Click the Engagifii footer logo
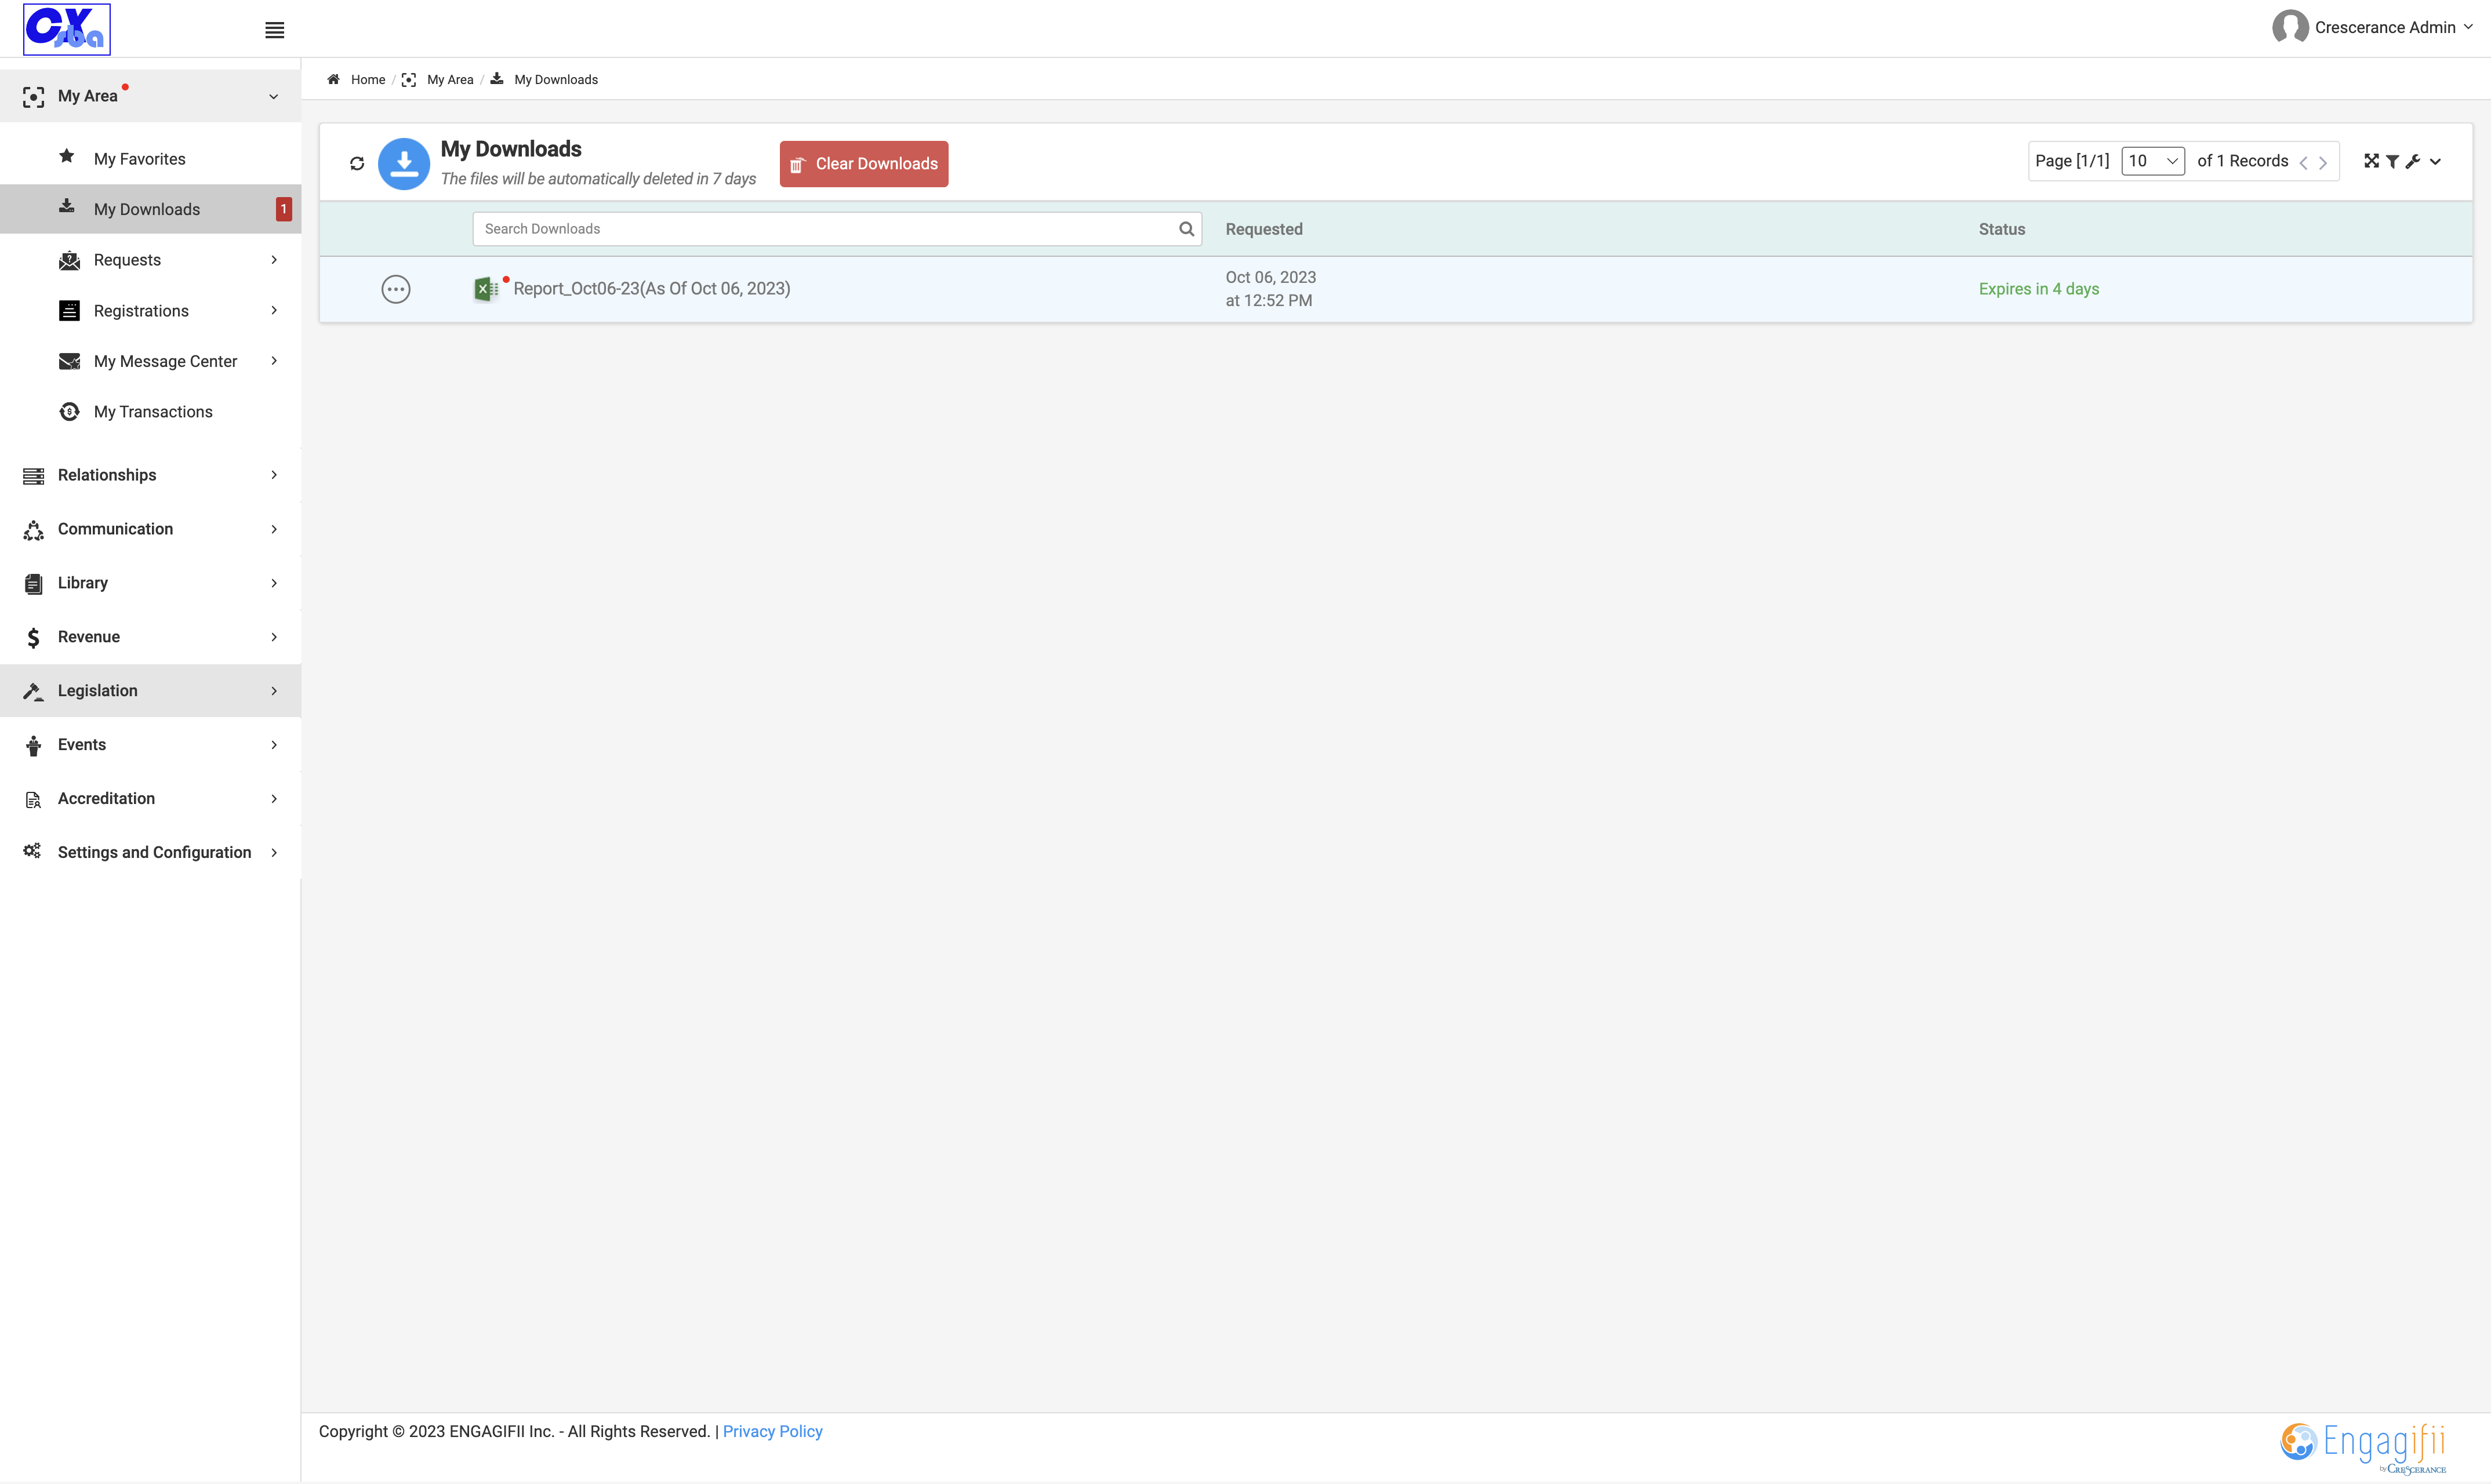2491x1484 pixels. [x=2363, y=1448]
